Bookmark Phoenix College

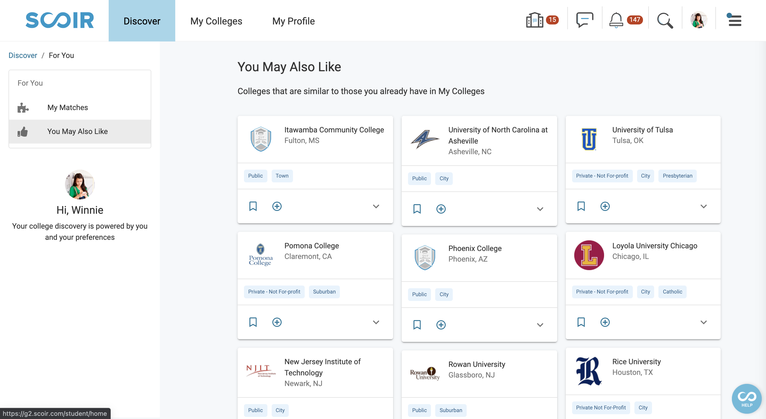pyautogui.click(x=417, y=325)
